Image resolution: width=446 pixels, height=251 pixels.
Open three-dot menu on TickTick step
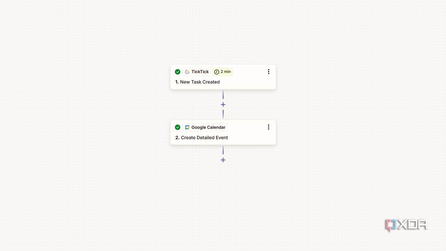[x=268, y=72]
